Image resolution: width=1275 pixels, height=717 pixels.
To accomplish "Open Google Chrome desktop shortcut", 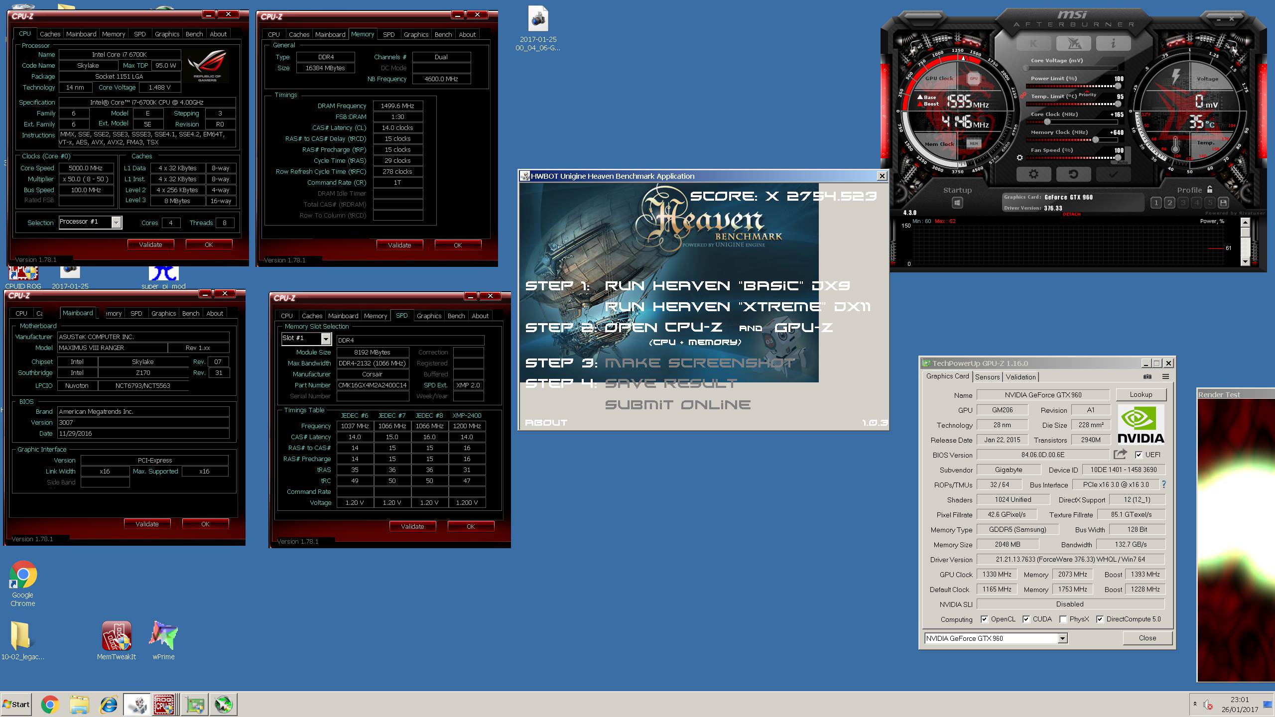I will [23, 584].
